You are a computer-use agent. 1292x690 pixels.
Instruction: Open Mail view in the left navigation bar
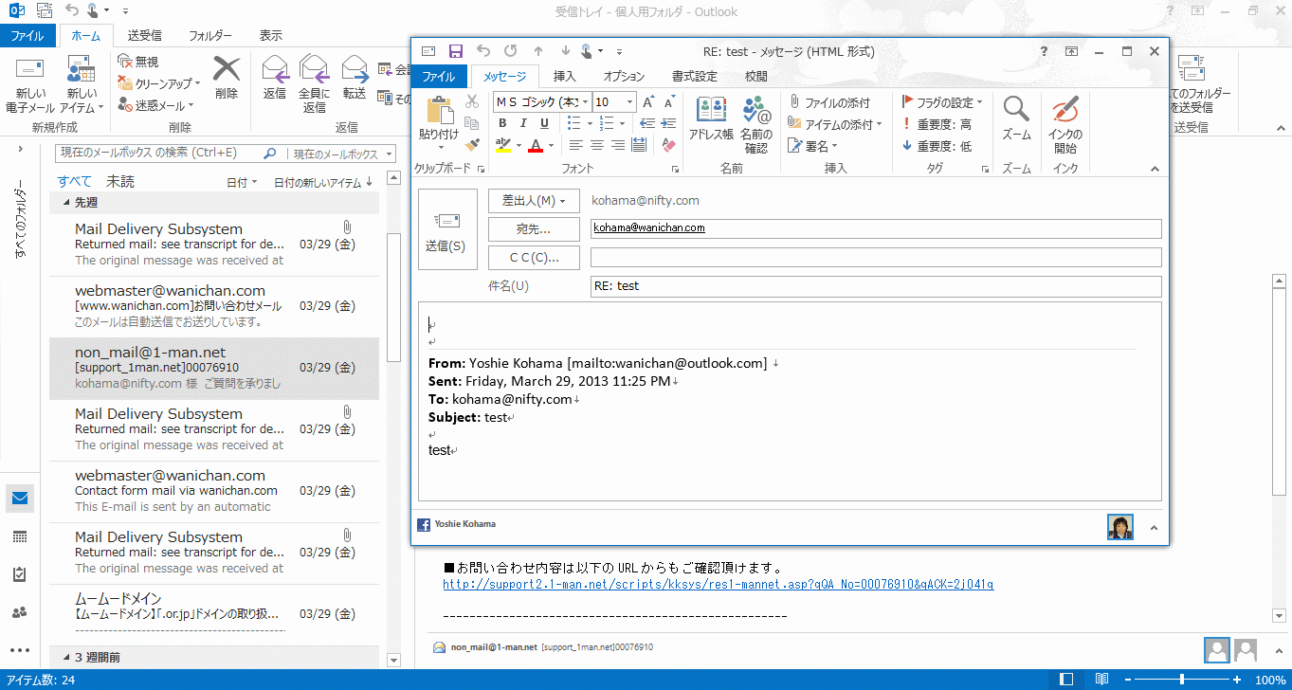click(x=20, y=499)
